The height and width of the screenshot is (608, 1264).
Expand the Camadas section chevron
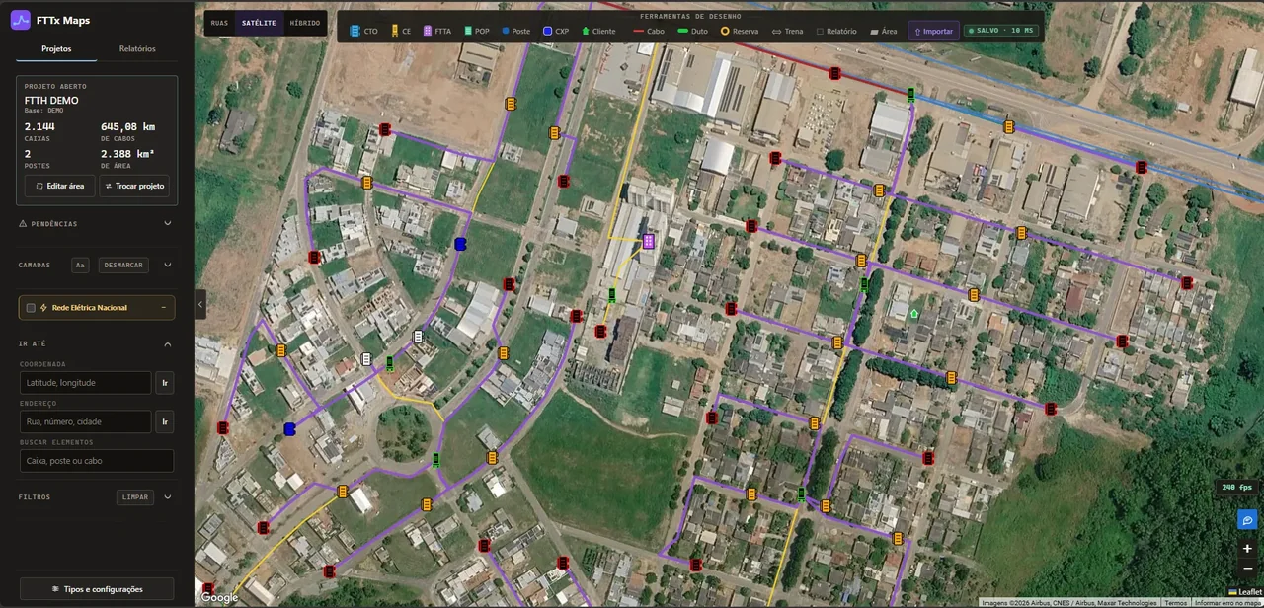tap(167, 265)
